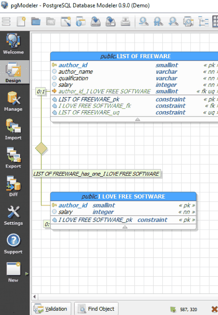The image size is (218, 315).
Task: Open the Manage view in sidebar
Action: click(x=13, y=101)
